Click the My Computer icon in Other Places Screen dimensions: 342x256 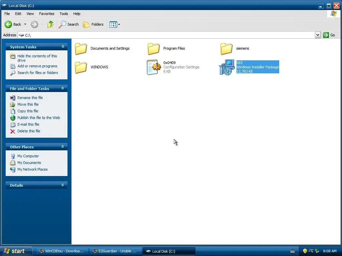[13, 156]
